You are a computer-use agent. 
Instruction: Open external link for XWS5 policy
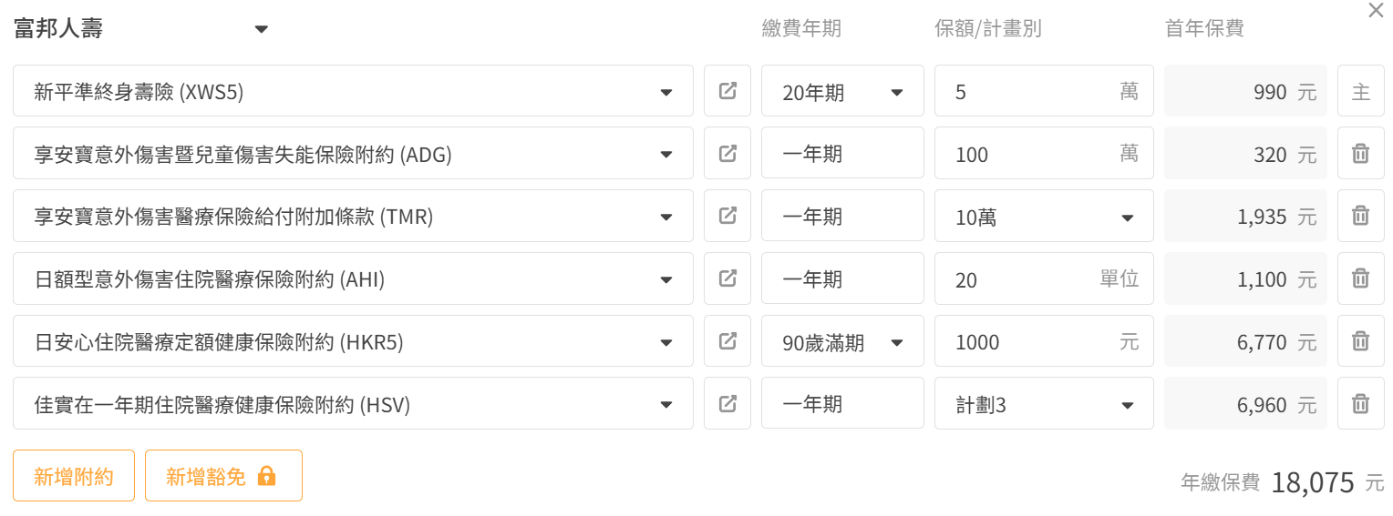click(x=727, y=91)
